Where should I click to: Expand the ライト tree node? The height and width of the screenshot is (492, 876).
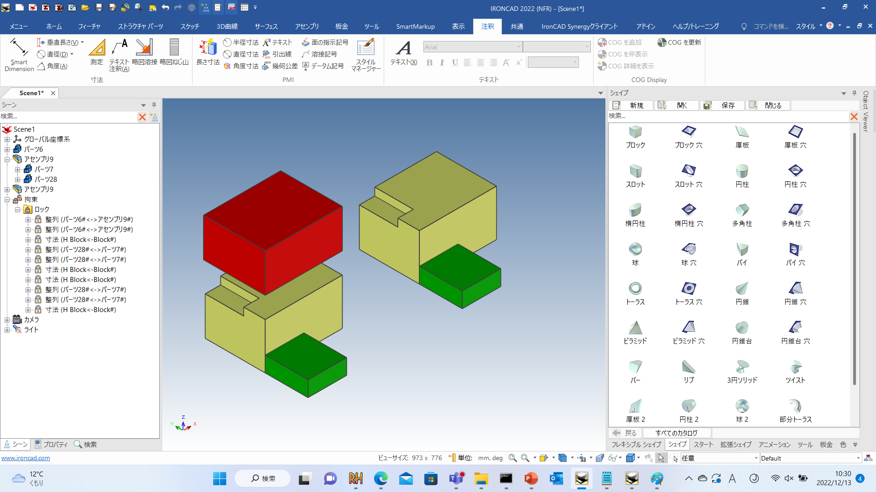pos(7,330)
